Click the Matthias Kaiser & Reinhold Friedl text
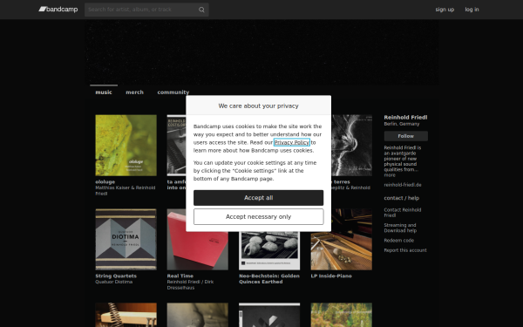 [125, 190]
